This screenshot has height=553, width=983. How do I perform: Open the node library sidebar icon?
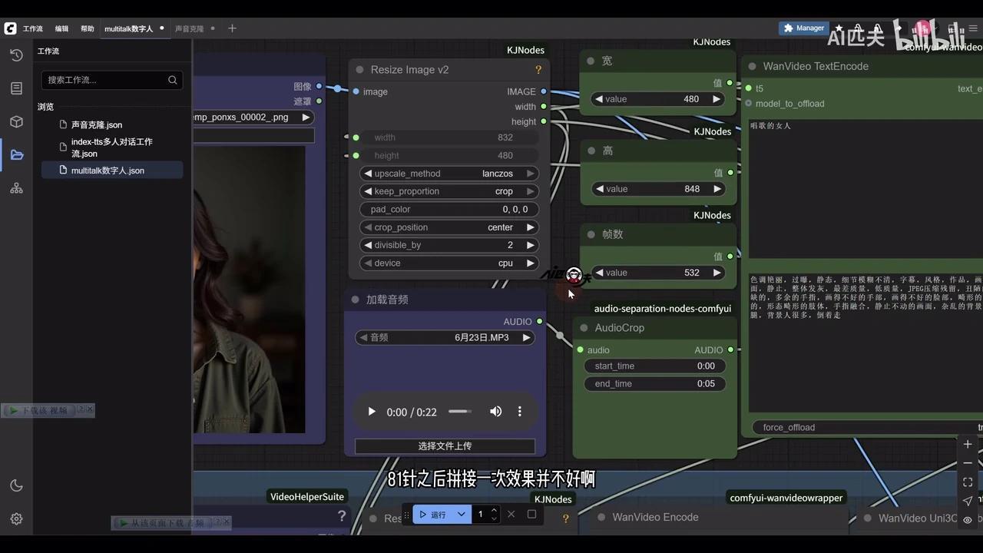[16, 88]
